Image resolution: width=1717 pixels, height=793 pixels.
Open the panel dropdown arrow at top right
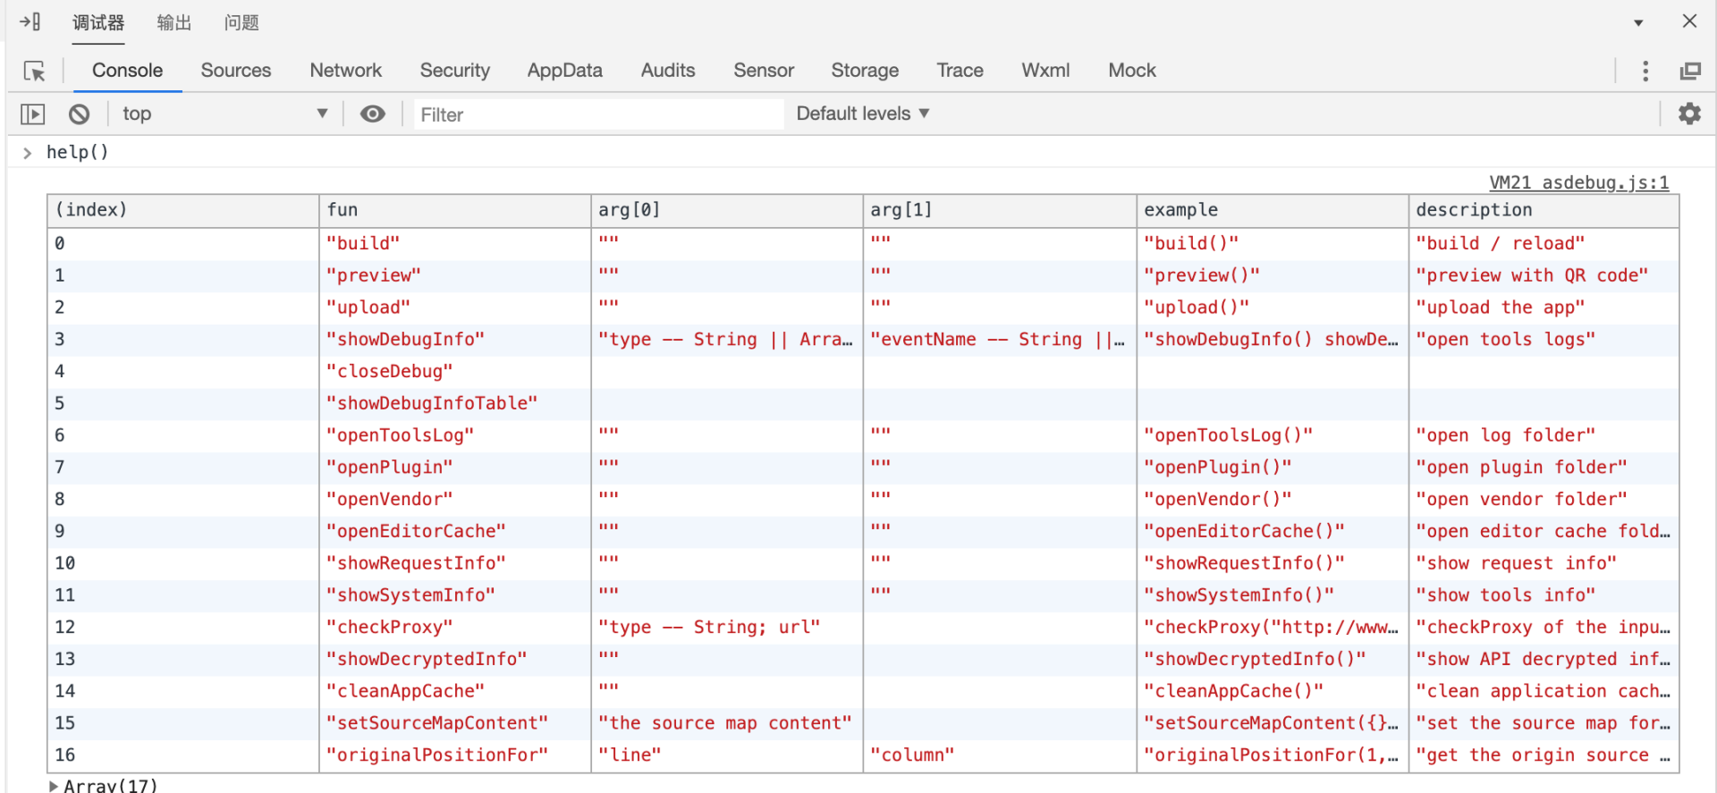(x=1638, y=22)
